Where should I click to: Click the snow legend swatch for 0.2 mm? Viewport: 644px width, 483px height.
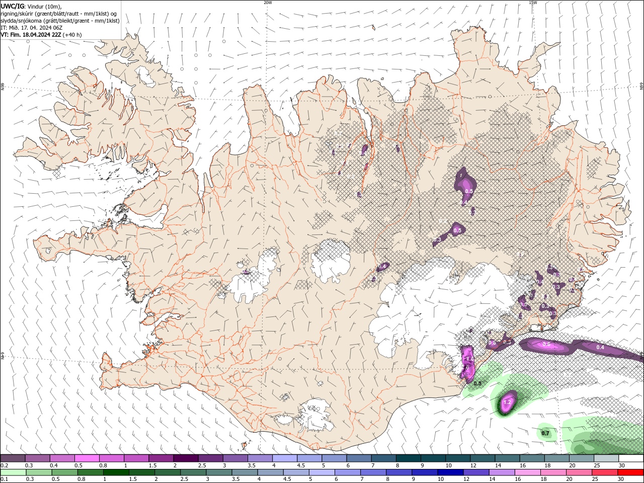pos(13,458)
